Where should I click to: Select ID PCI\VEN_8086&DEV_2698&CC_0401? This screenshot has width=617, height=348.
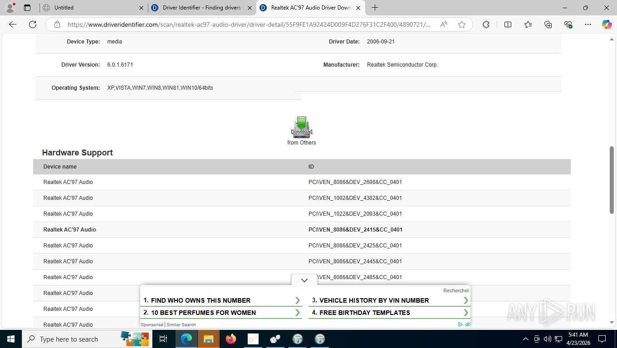(355, 182)
